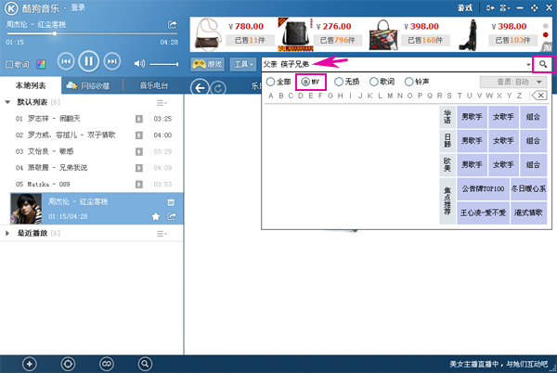This screenshot has width=557, height=373.
Task: Go back with the left arrow button
Action: click(x=200, y=87)
